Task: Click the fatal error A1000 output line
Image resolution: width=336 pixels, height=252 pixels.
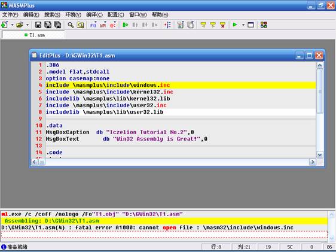Action: (x=147, y=227)
